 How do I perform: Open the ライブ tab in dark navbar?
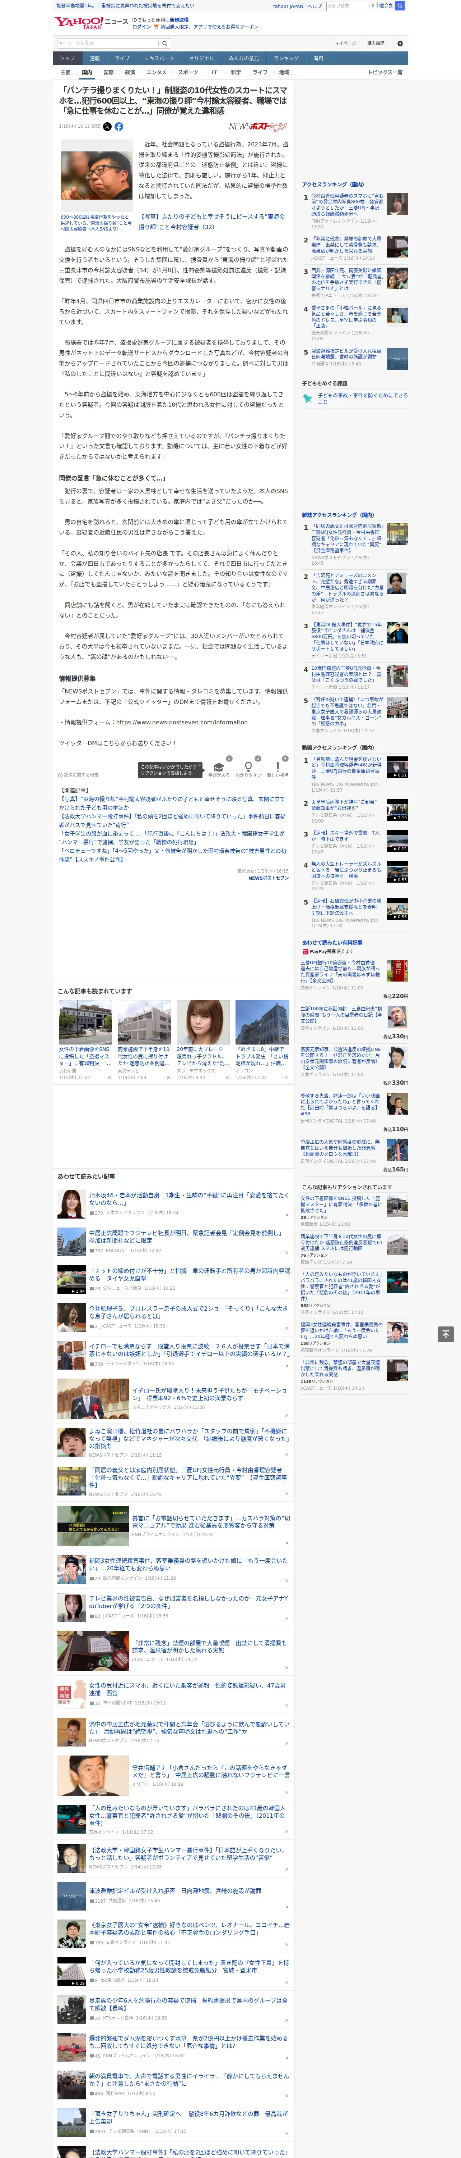(x=122, y=58)
